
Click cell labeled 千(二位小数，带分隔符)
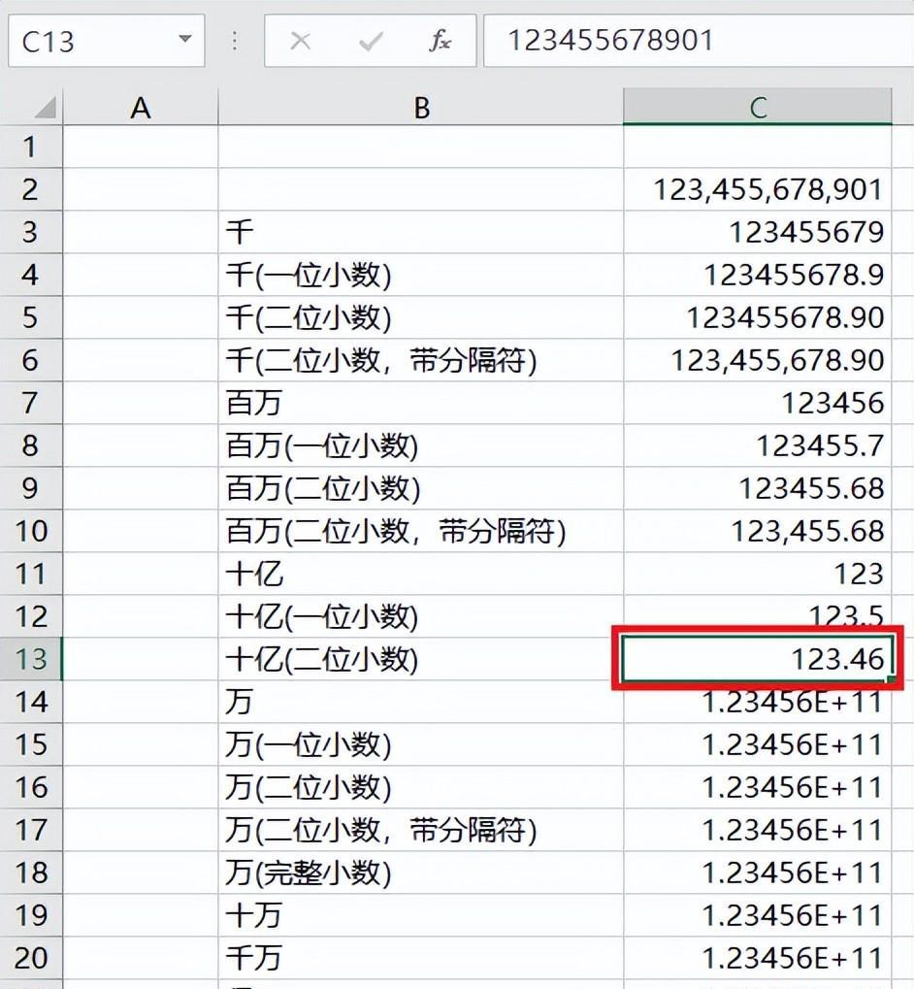point(421,360)
